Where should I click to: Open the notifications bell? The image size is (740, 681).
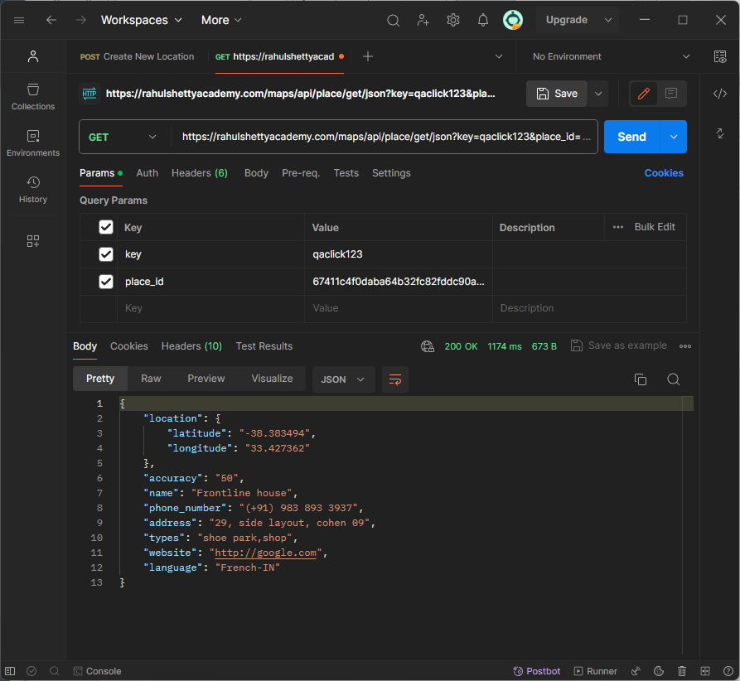(483, 20)
